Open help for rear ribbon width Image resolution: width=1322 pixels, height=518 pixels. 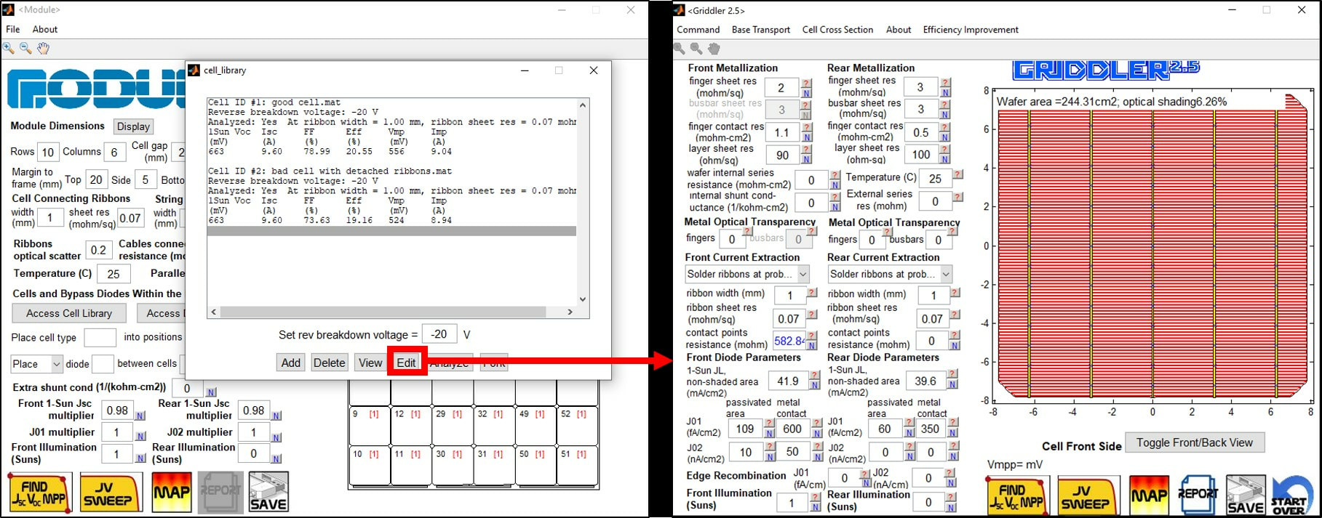click(x=955, y=293)
